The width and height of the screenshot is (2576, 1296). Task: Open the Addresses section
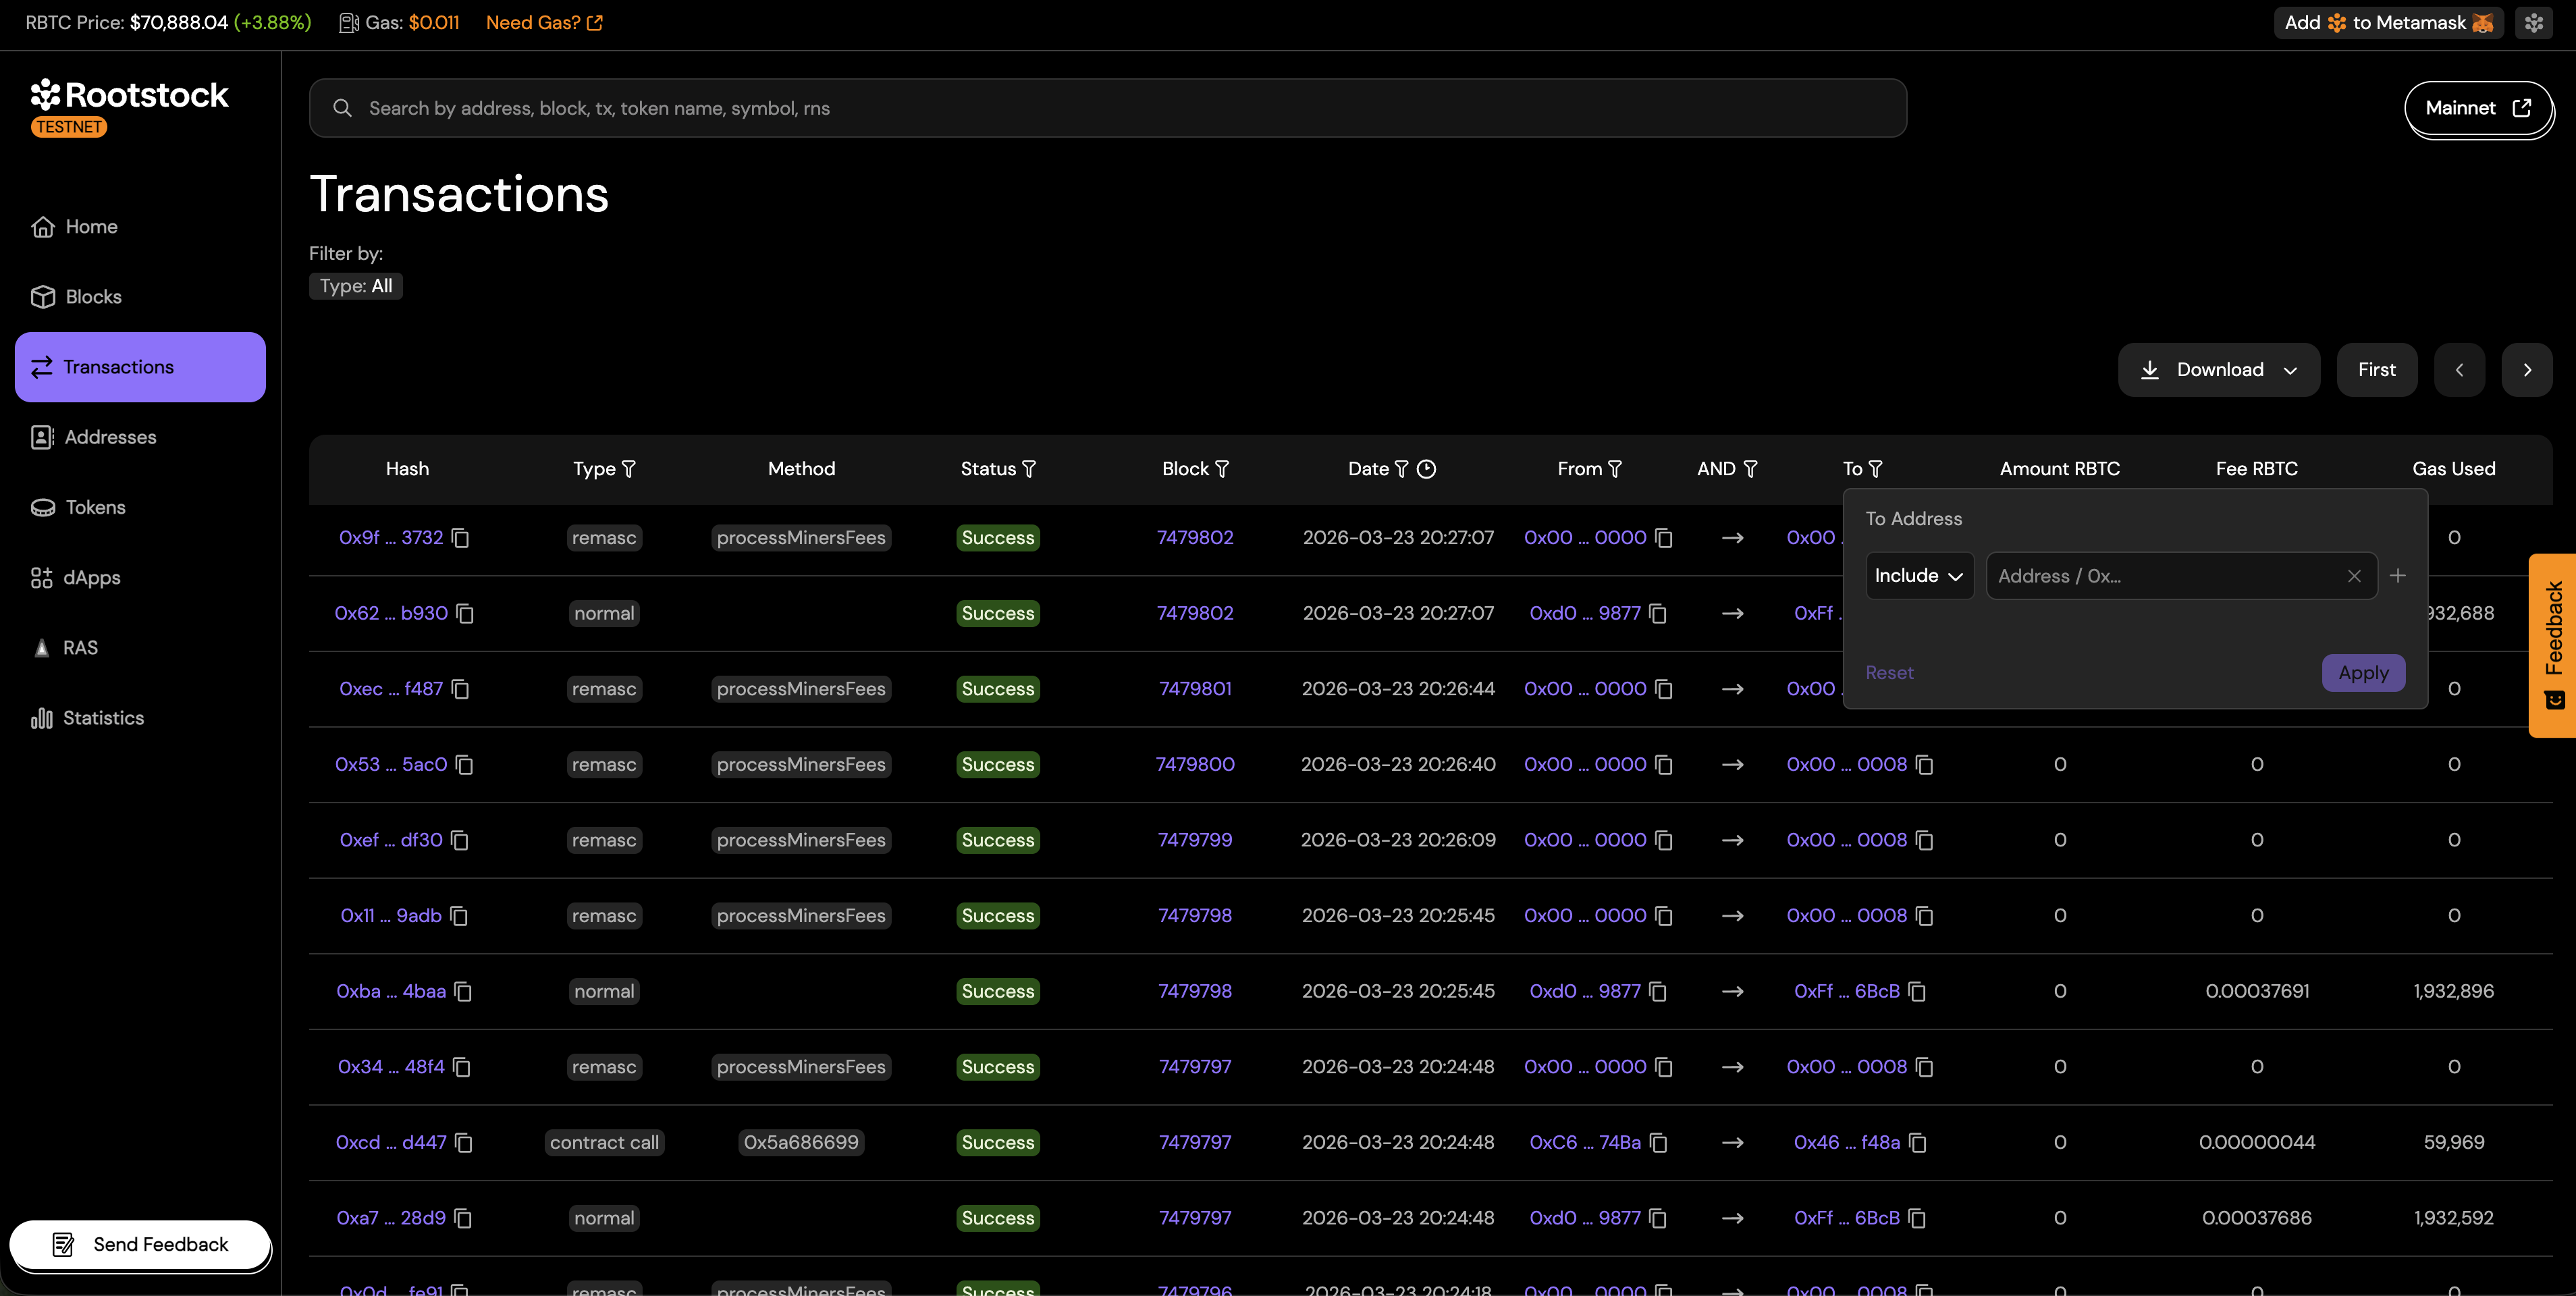110,437
